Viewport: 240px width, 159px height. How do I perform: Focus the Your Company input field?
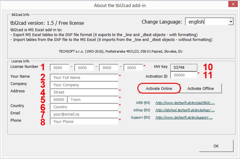coord(84,85)
